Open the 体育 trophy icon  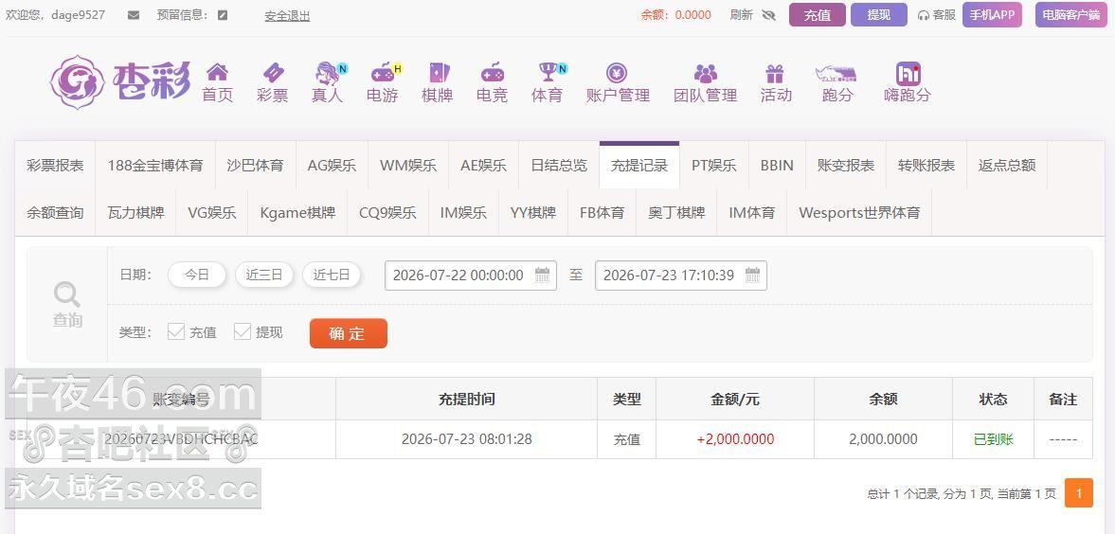coord(548,72)
